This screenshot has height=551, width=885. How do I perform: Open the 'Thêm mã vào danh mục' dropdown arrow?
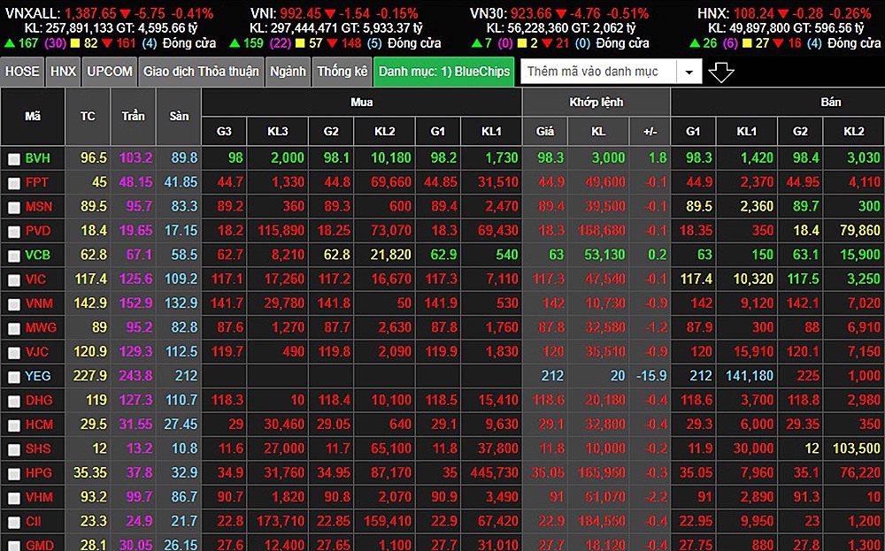689,73
